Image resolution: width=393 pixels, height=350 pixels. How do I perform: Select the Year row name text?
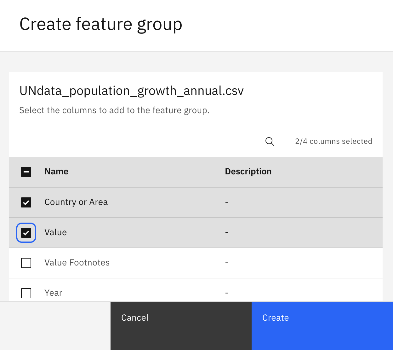pos(54,293)
